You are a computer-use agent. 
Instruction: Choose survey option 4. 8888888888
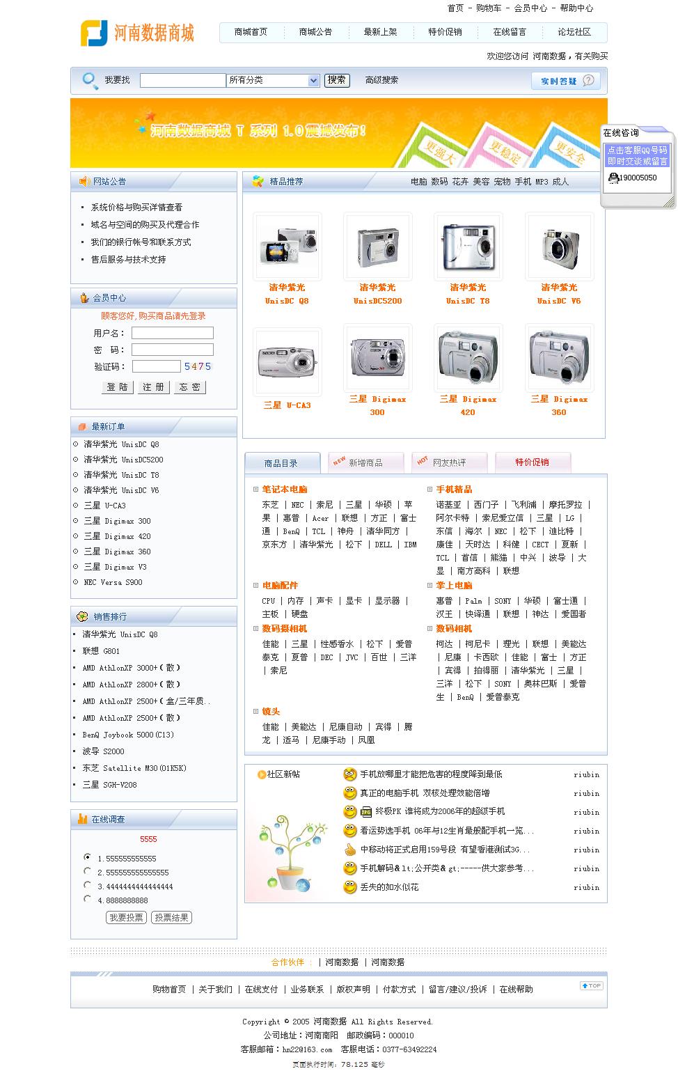tap(87, 899)
